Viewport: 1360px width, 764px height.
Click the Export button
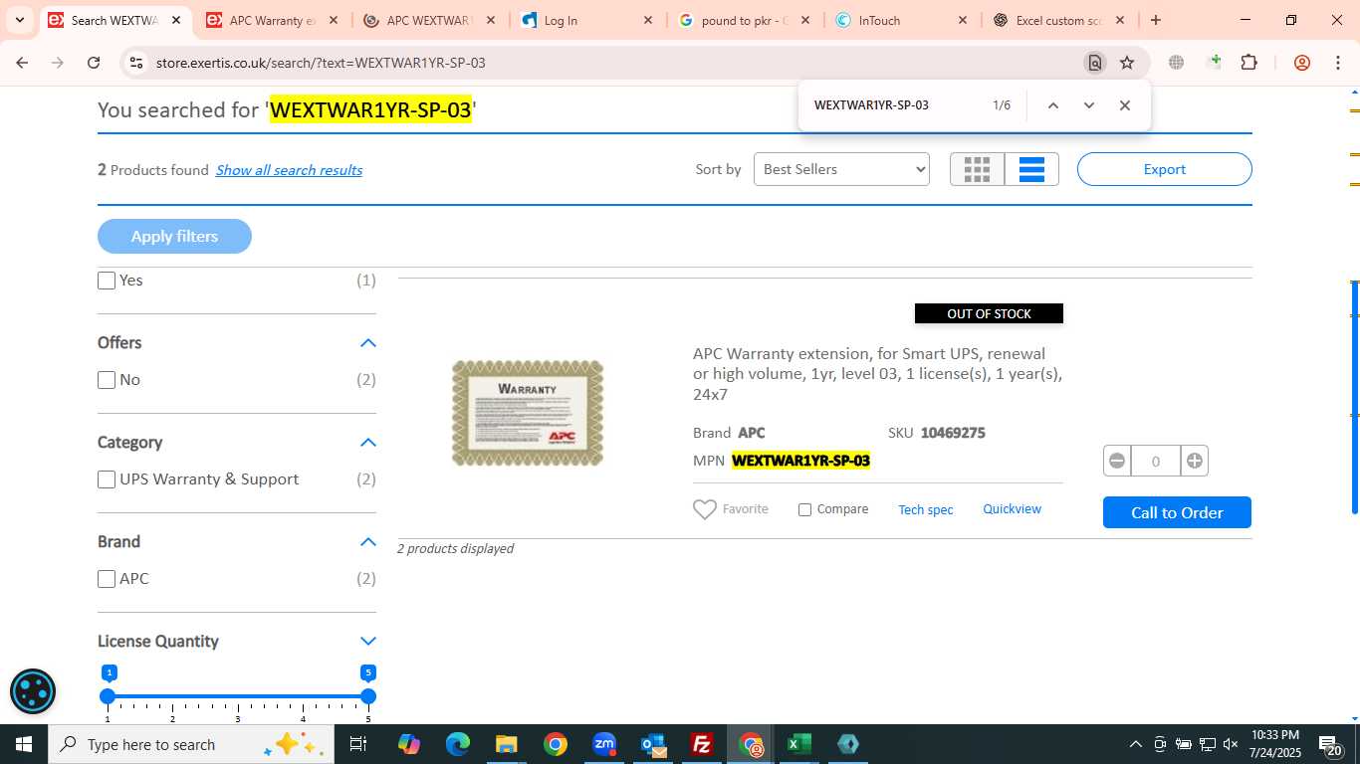(x=1164, y=169)
